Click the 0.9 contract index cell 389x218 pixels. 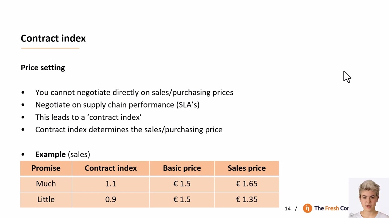point(111,200)
